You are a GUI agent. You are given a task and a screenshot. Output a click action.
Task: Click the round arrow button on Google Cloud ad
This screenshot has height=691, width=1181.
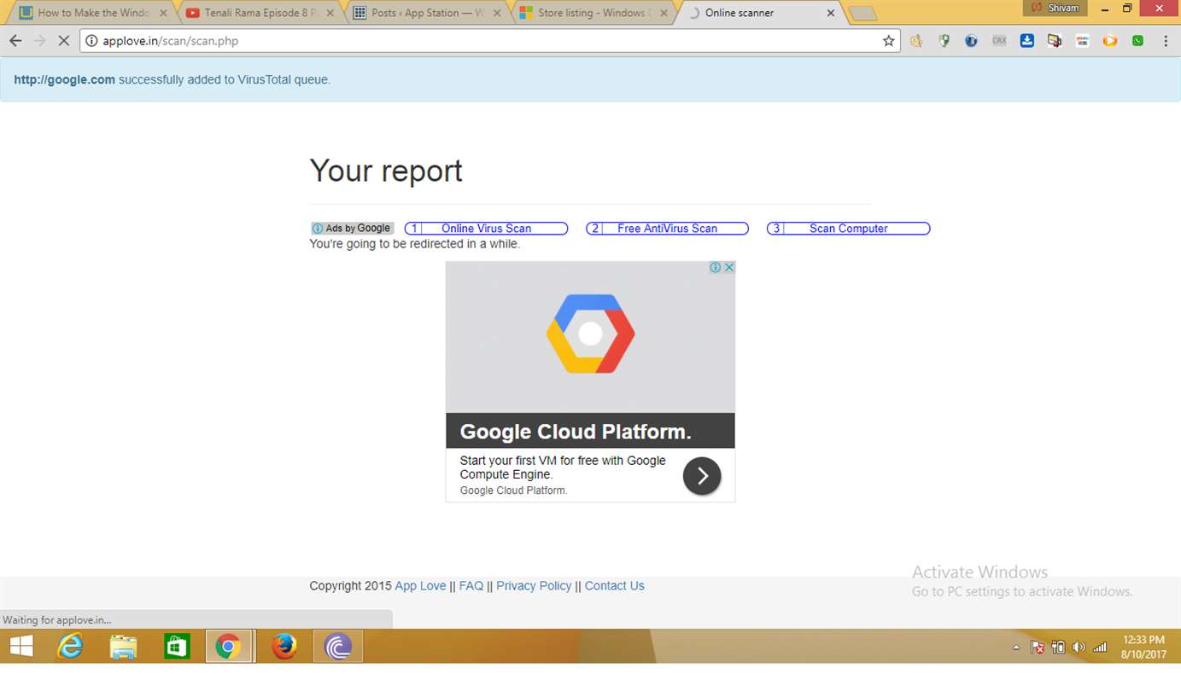[x=702, y=476]
